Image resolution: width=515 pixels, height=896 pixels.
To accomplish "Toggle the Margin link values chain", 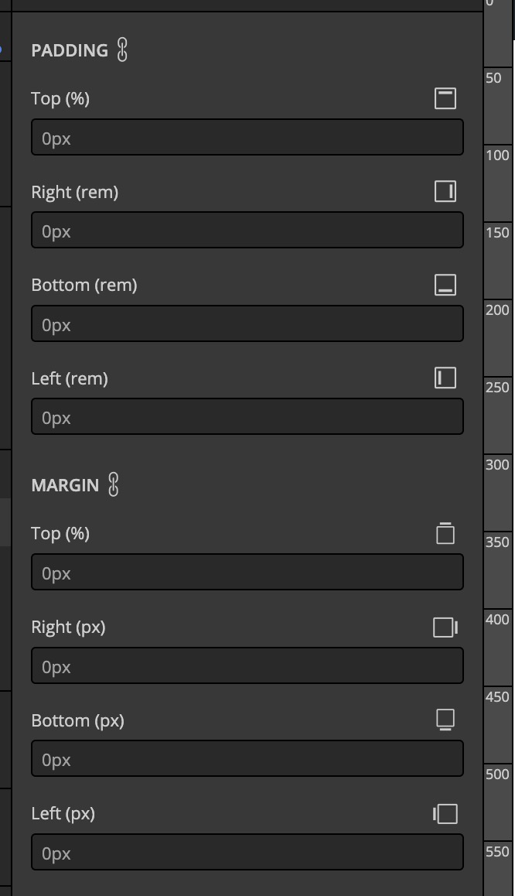I will point(114,484).
